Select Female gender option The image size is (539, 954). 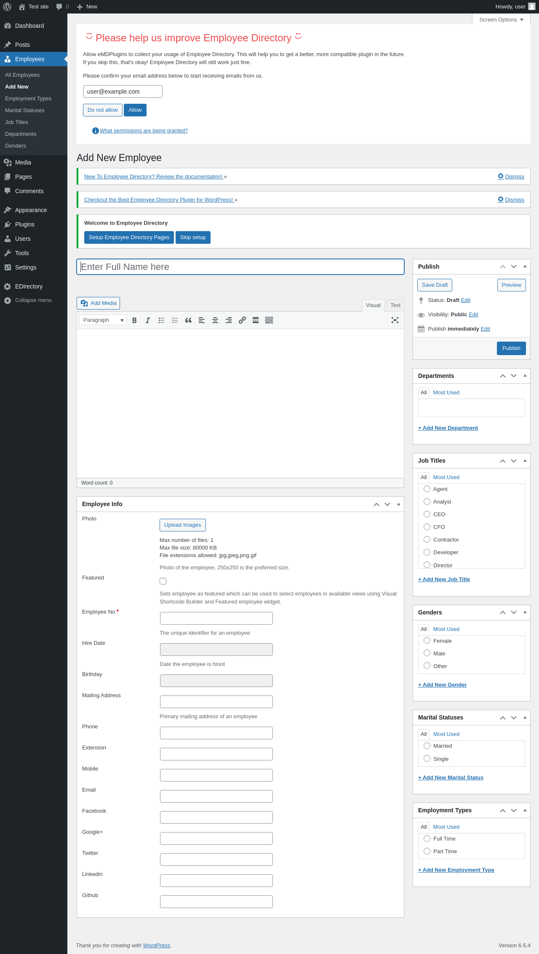tap(427, 640)
